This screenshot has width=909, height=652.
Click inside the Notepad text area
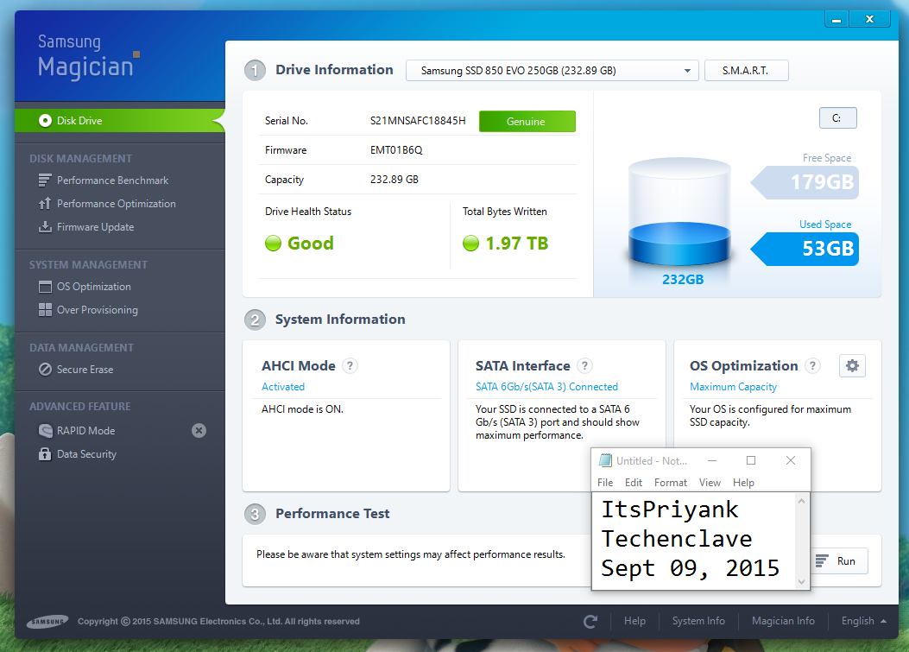point(694,541)
